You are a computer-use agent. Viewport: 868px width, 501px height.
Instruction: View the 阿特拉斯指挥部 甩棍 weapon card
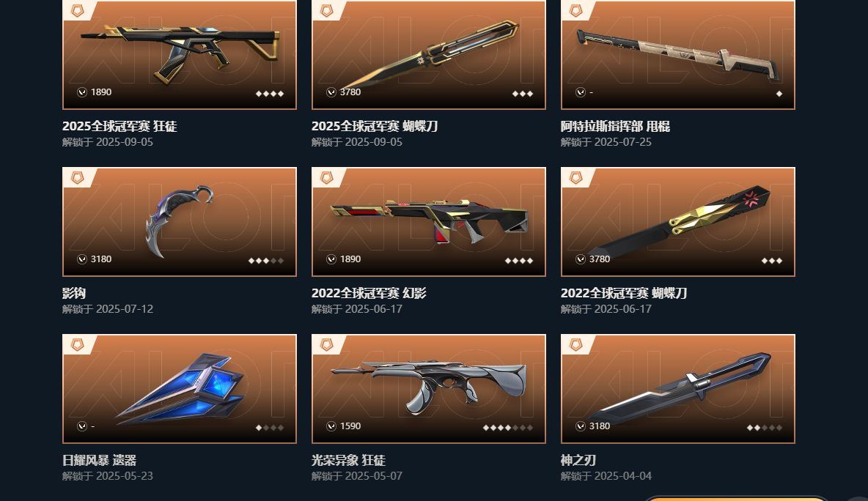pyautogui.click(x=677, y=55)
